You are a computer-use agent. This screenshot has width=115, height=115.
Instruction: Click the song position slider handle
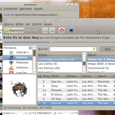[x=51, y=42]
